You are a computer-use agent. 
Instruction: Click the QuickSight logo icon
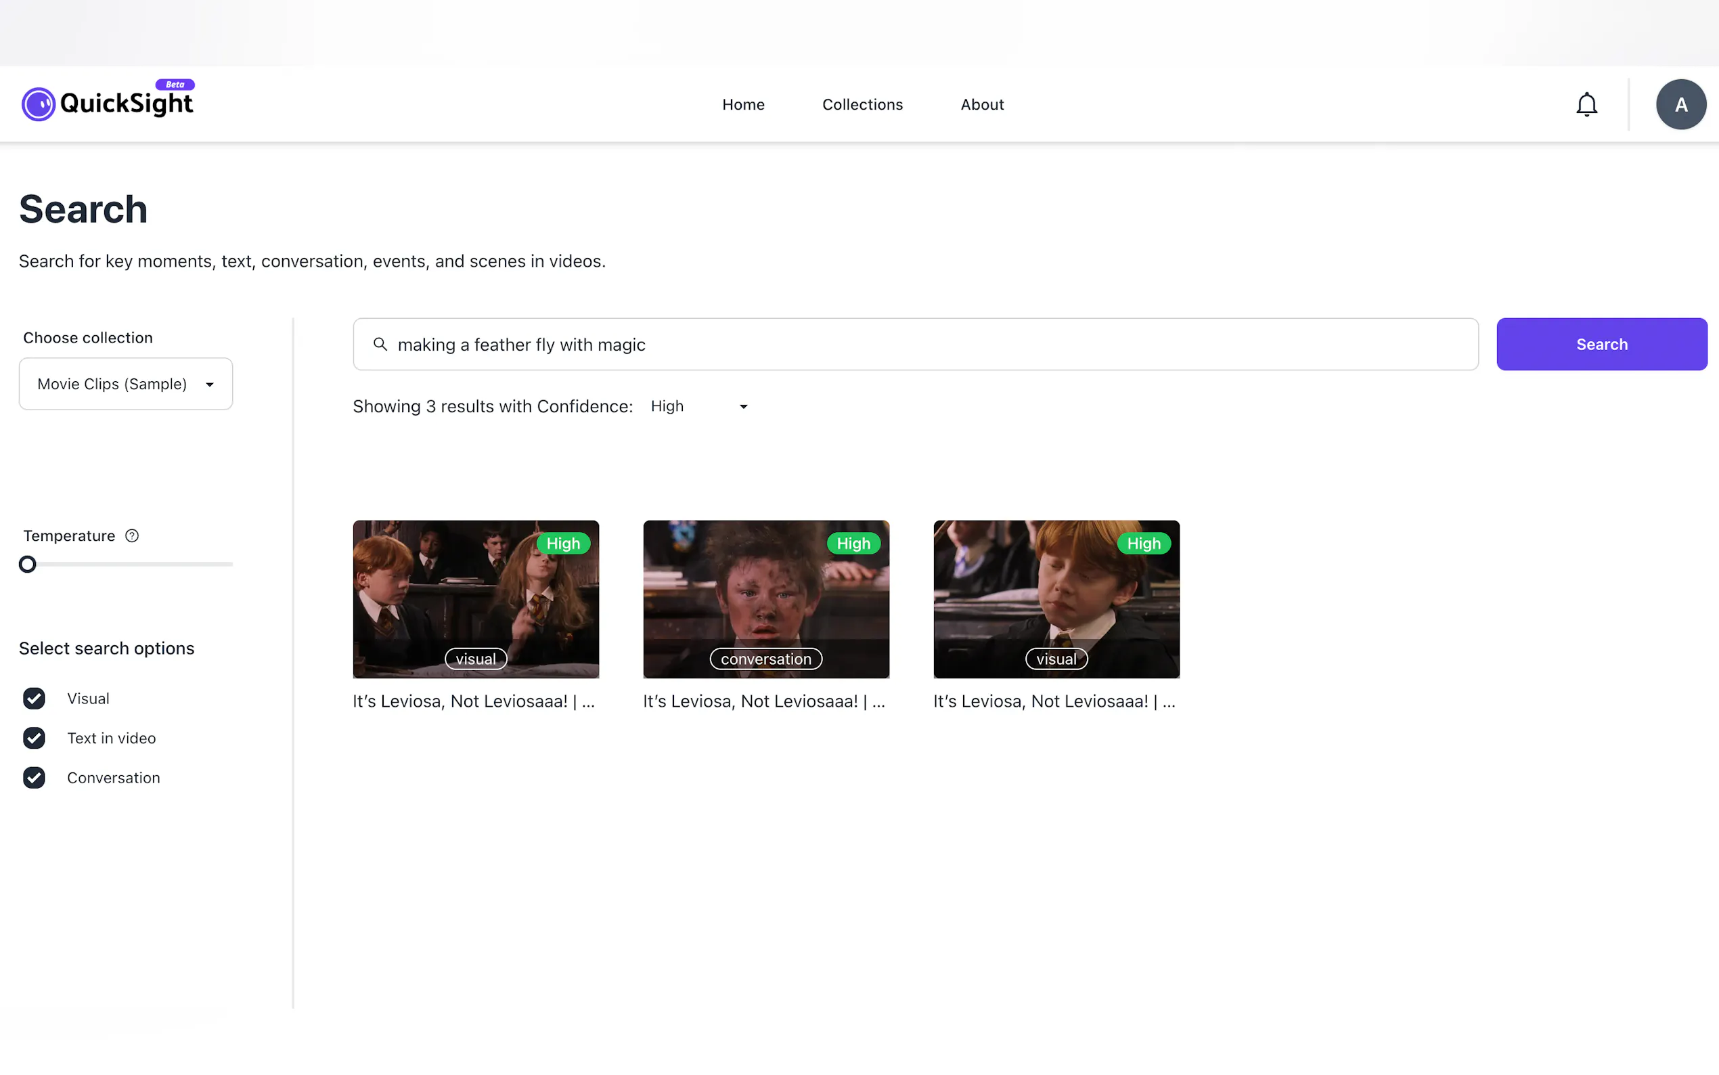tap(39, 104)
